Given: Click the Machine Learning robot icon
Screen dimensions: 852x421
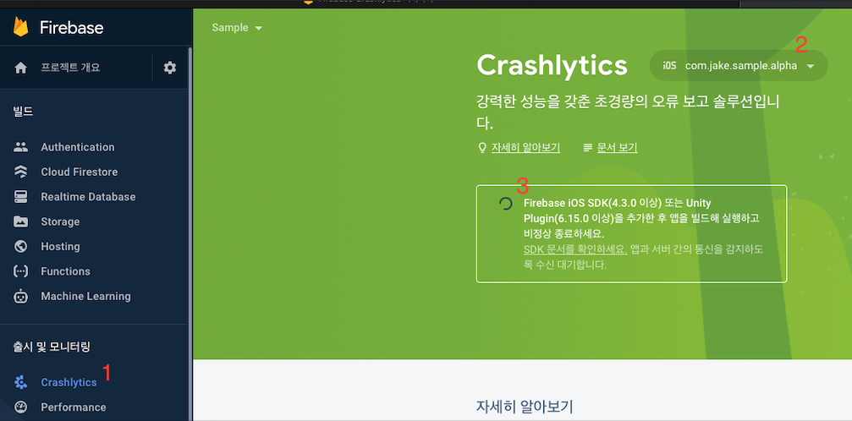Looking at the screenshot, I should point(20,296).
